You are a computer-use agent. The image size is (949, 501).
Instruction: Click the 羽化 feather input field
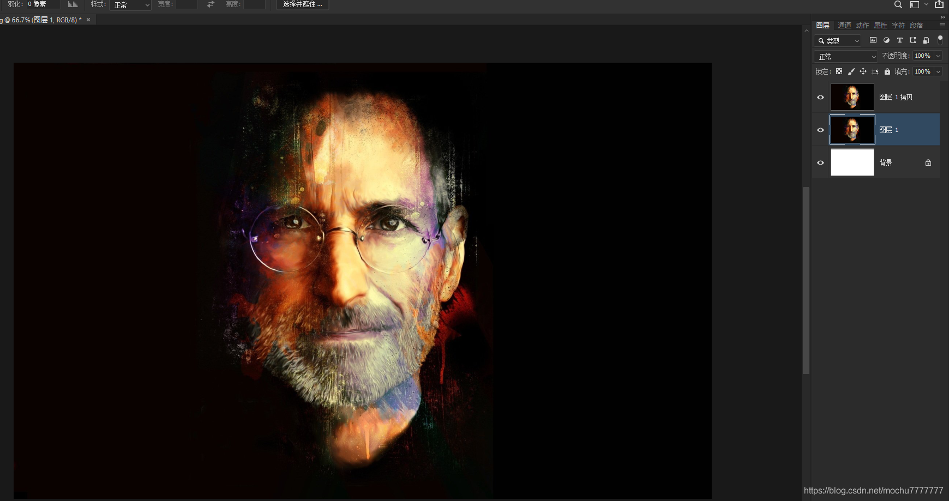[x=44, y=4]
